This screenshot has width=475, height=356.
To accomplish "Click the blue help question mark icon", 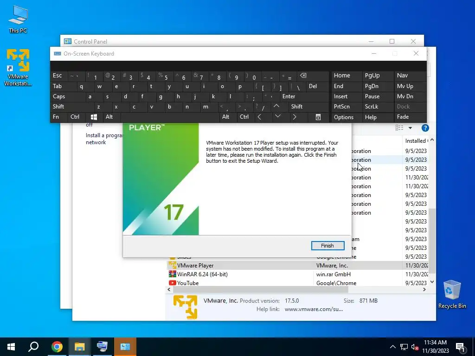I will point(425,128).
